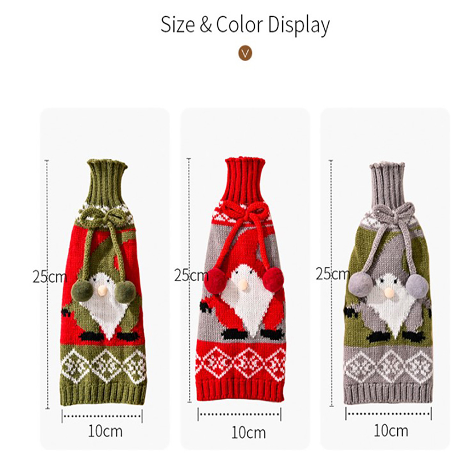Click 10cm label under green cover

click(105, 431)
